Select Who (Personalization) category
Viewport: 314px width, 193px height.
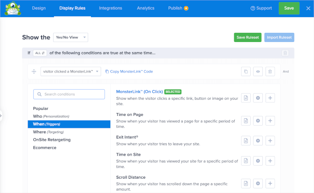[51, 116]
